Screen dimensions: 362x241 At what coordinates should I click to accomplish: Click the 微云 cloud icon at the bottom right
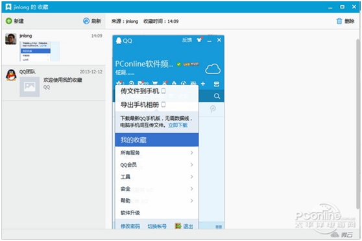335,235
